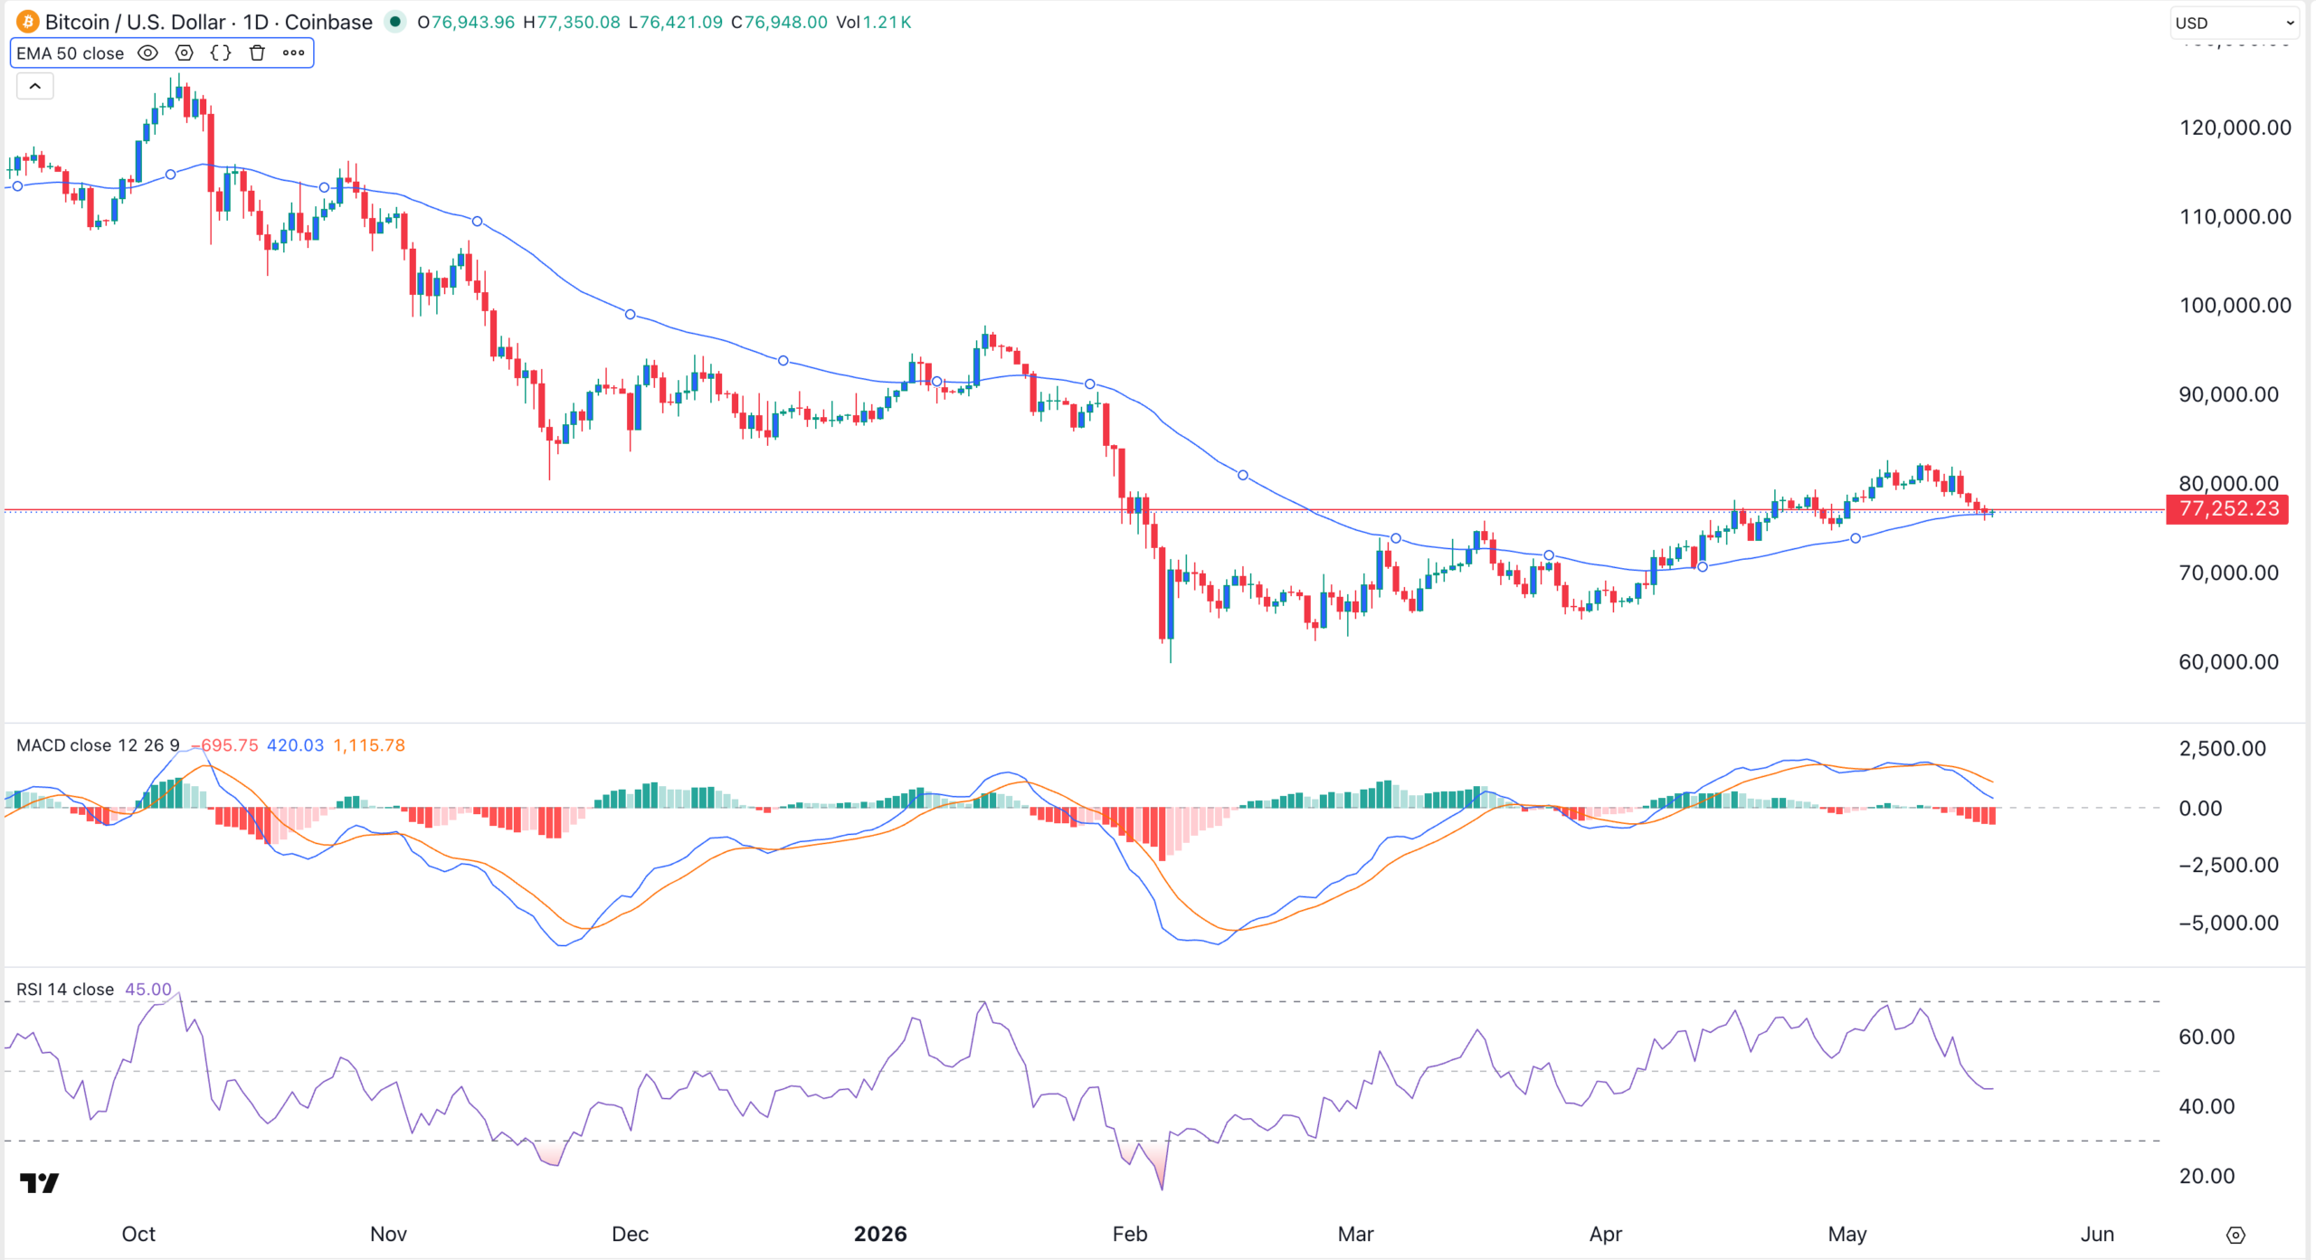Remove EMA 50 indicator with trash icon

click(x=258, y=53)
